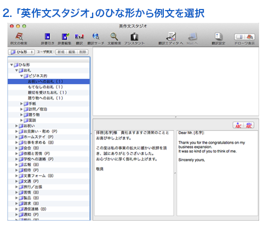Click the 翻訳 E/J translate icon
The width and height of the screenshot is (266, 228).
(79, 37)
